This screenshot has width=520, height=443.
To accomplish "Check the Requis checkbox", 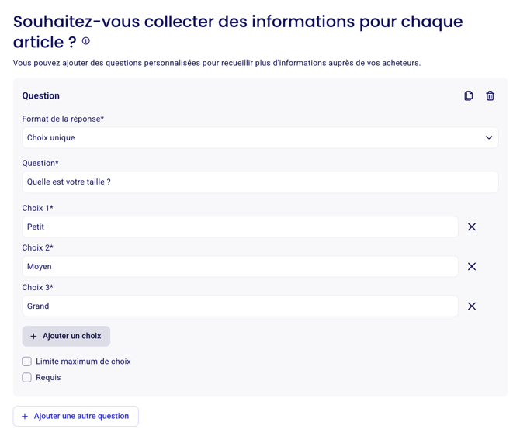I will (x=27, y=377).
